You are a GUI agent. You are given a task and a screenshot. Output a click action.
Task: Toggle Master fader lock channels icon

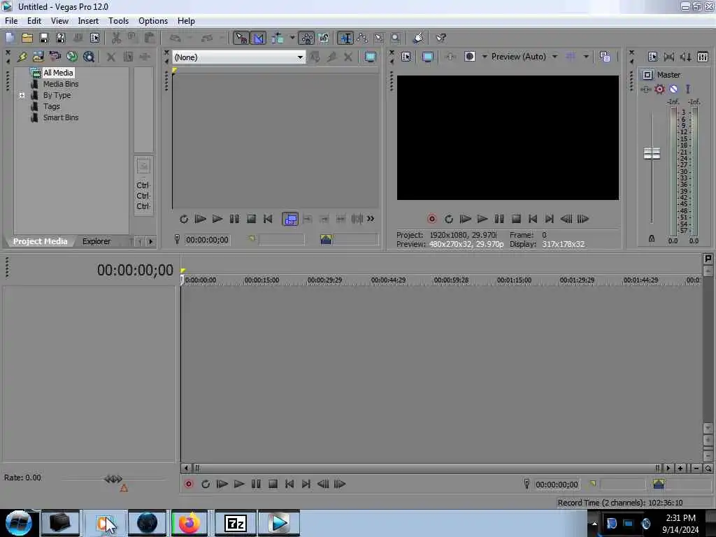(652, 238)
